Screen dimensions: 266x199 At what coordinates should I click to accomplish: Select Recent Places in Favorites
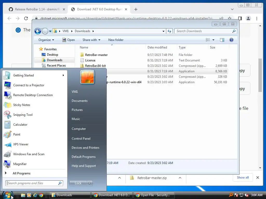(56, 66)
